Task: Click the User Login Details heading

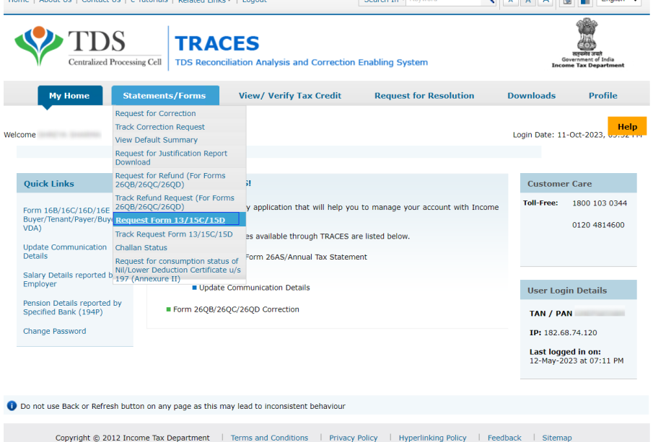Action: pos(567,290)
